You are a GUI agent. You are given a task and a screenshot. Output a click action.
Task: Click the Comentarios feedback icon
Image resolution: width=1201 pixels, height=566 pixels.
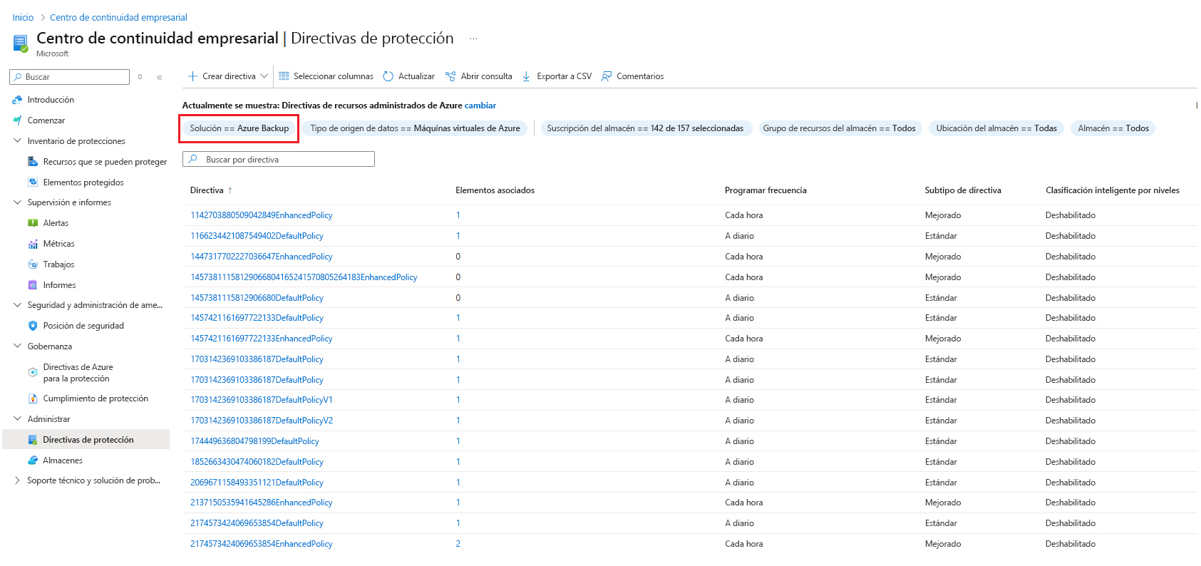pos(607,76)
